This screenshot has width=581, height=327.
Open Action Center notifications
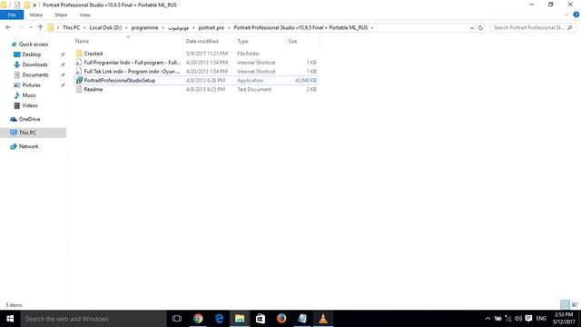pos(528,319)
